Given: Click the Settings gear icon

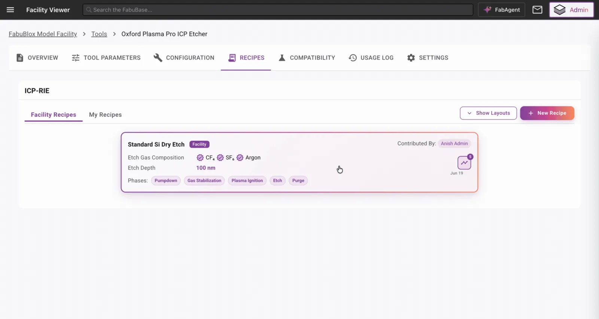Looking at the screenshot, I should point(411,58).
